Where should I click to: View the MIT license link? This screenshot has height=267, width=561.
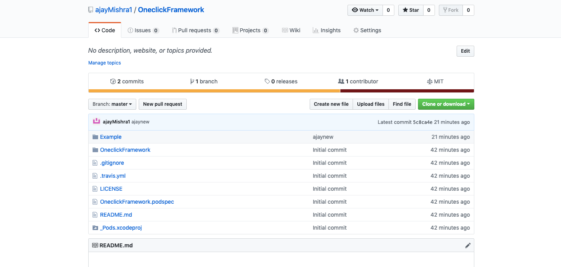[x=435, y=81]
